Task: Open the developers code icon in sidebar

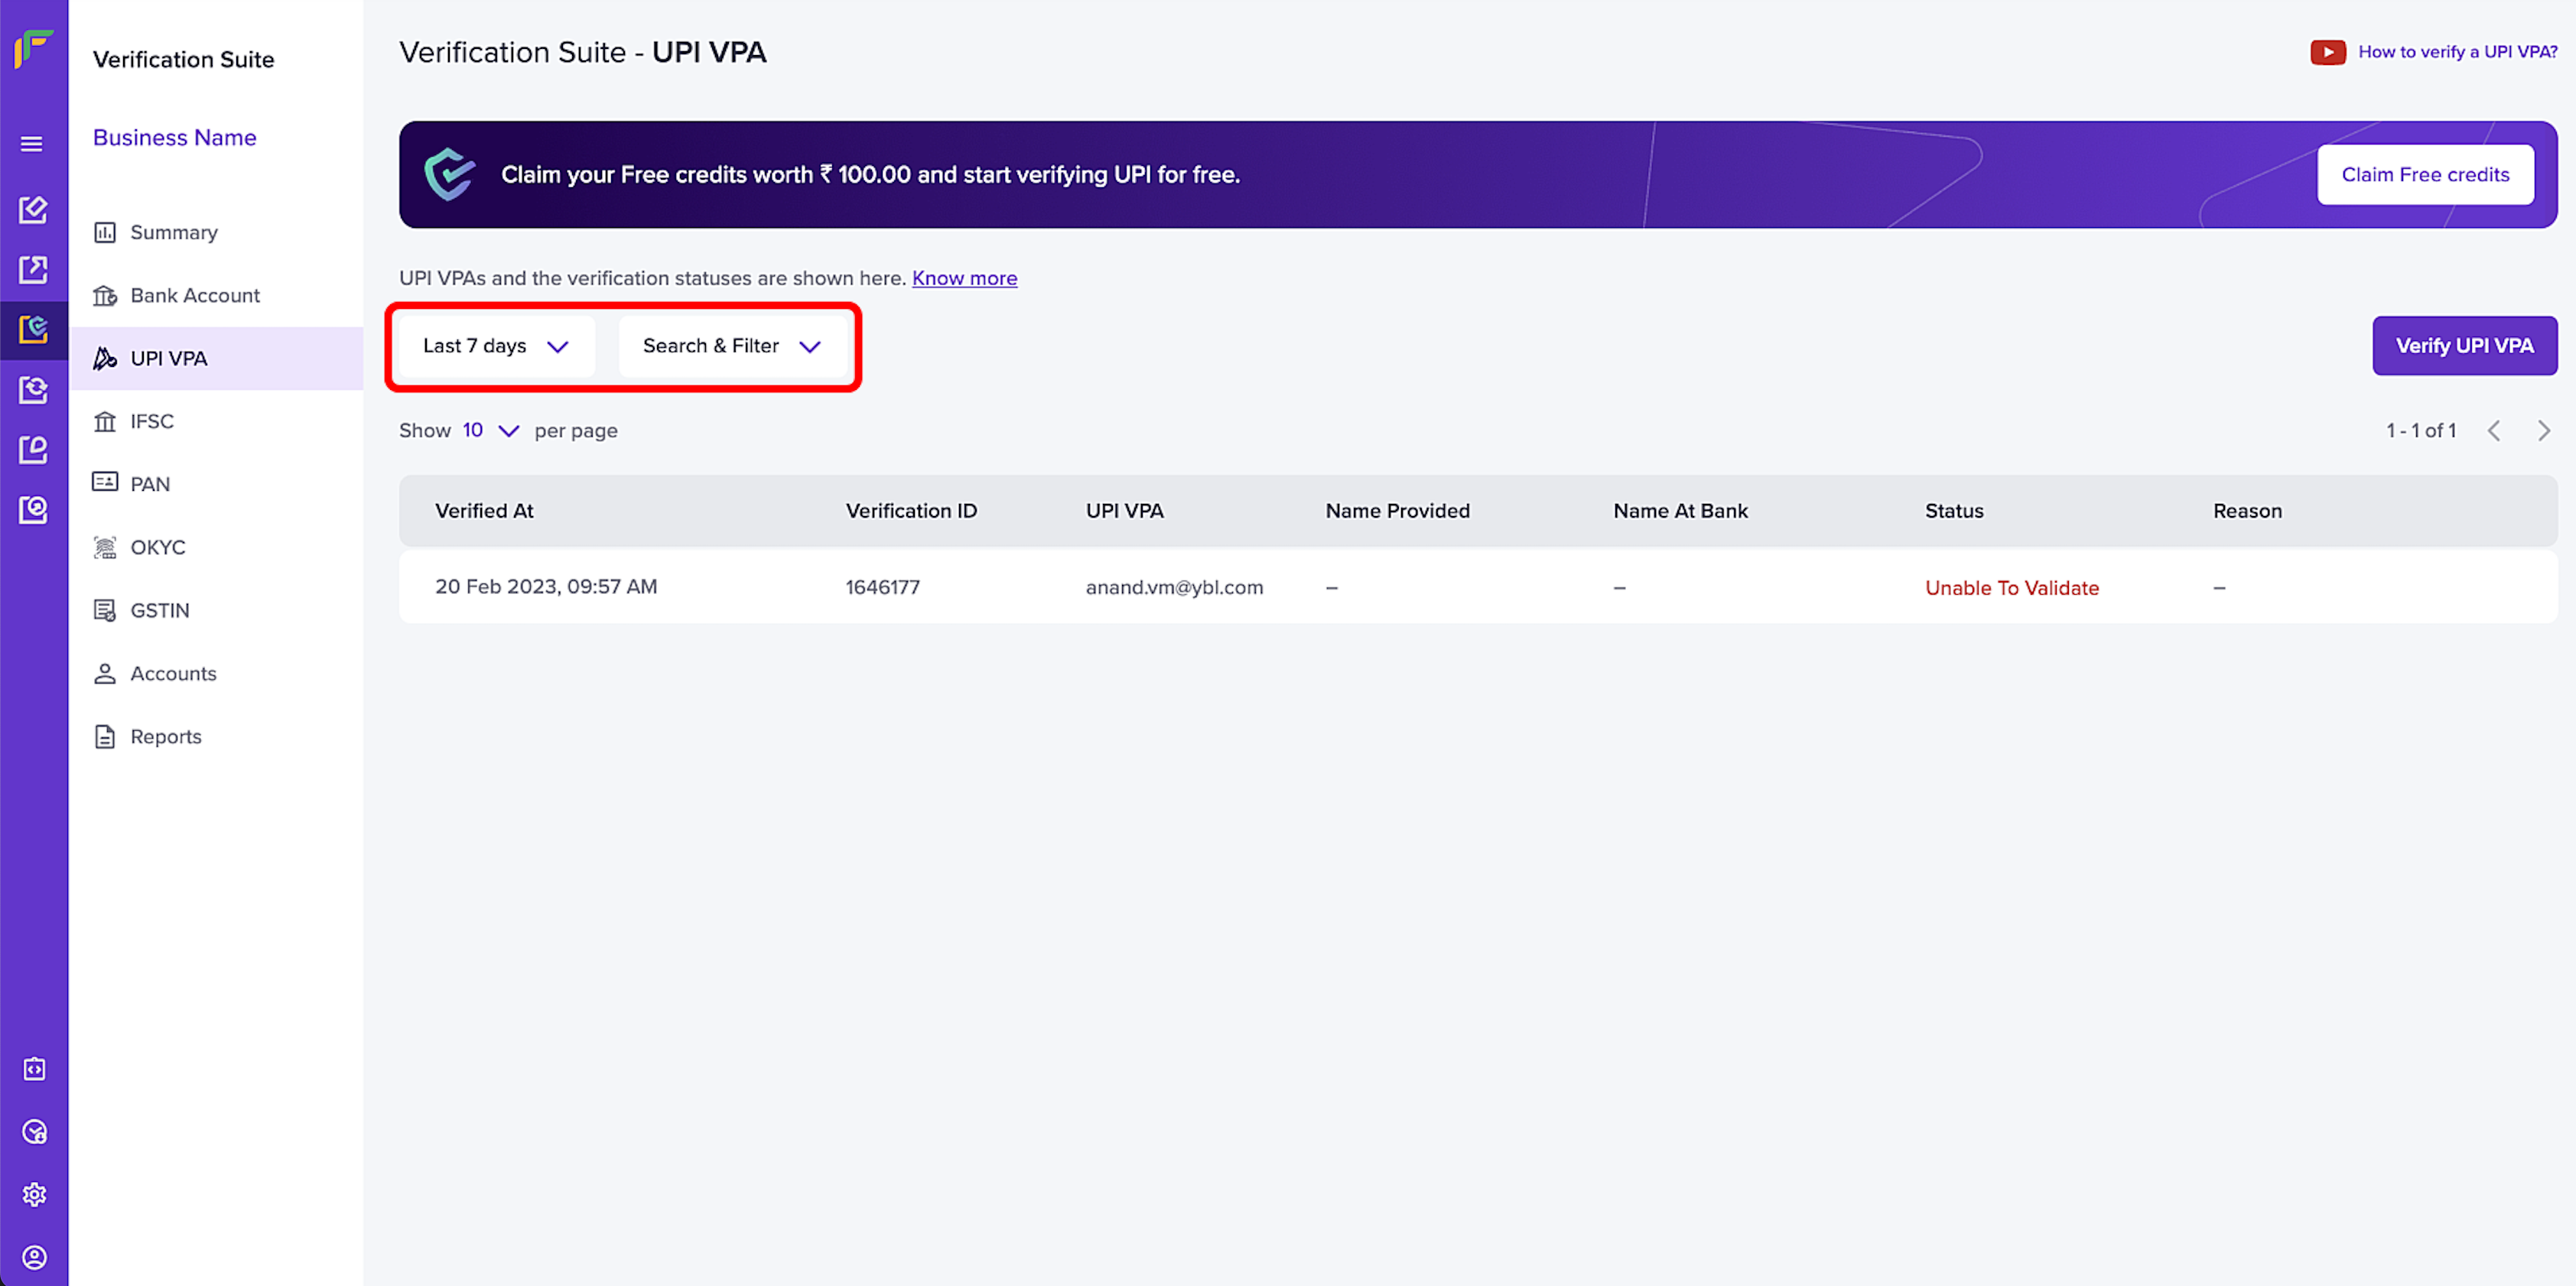Action: pyautogui.click(x=34, y=1069)
